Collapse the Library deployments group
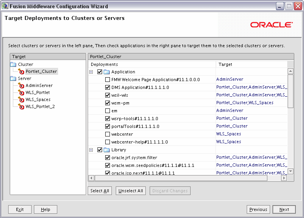The width and height of the screenshot is (304, 218). click(91, 150)
